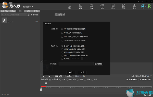Viewport: 153px width, 97px height.
Task: Click 生成素材 generate material button
Action: 69,76
